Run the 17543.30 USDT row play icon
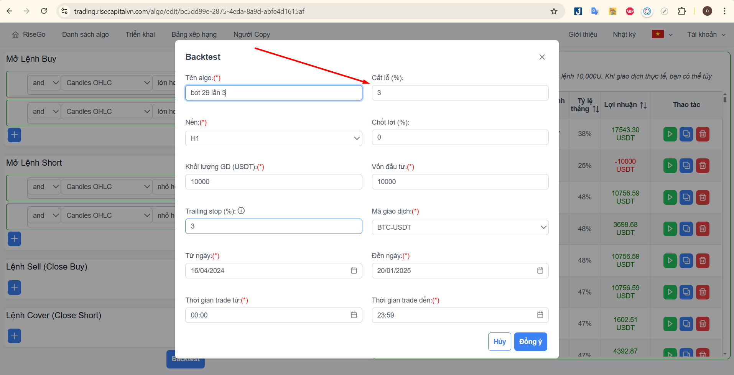 point(670,134)
